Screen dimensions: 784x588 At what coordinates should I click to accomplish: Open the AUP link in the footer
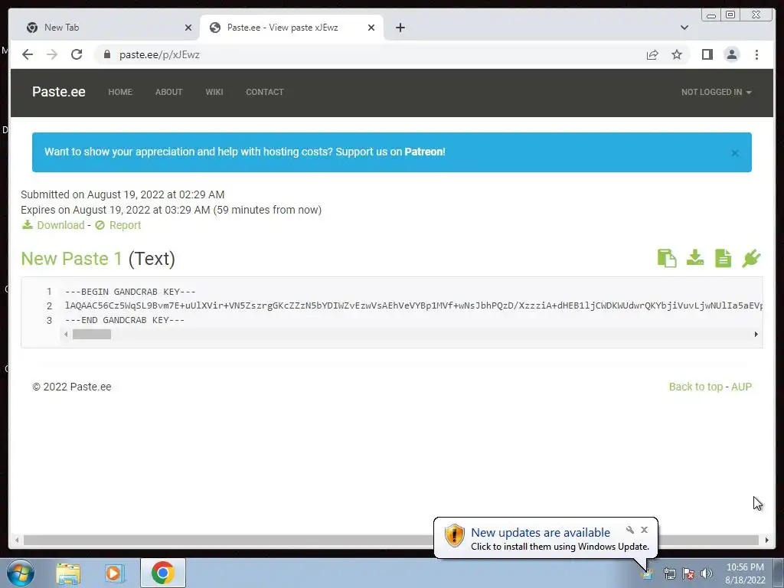[x=741, y=387]
